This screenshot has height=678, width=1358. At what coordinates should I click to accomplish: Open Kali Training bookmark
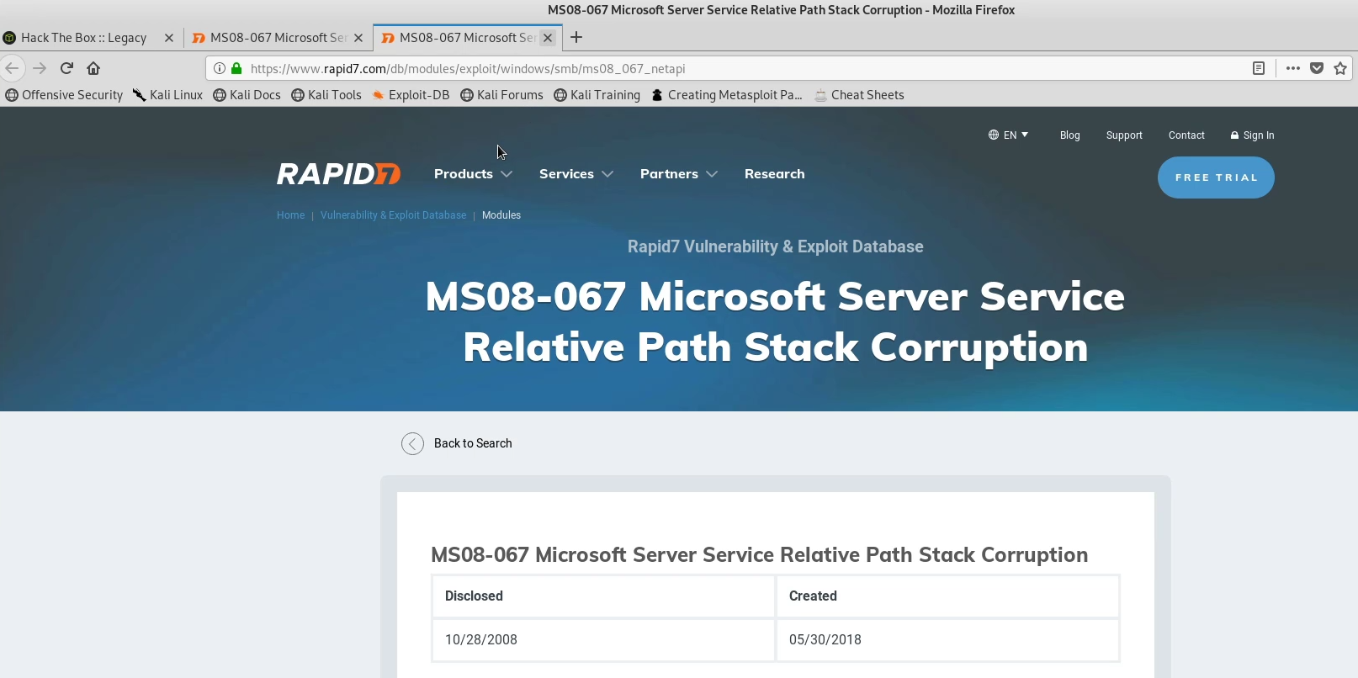click(597, 95)
